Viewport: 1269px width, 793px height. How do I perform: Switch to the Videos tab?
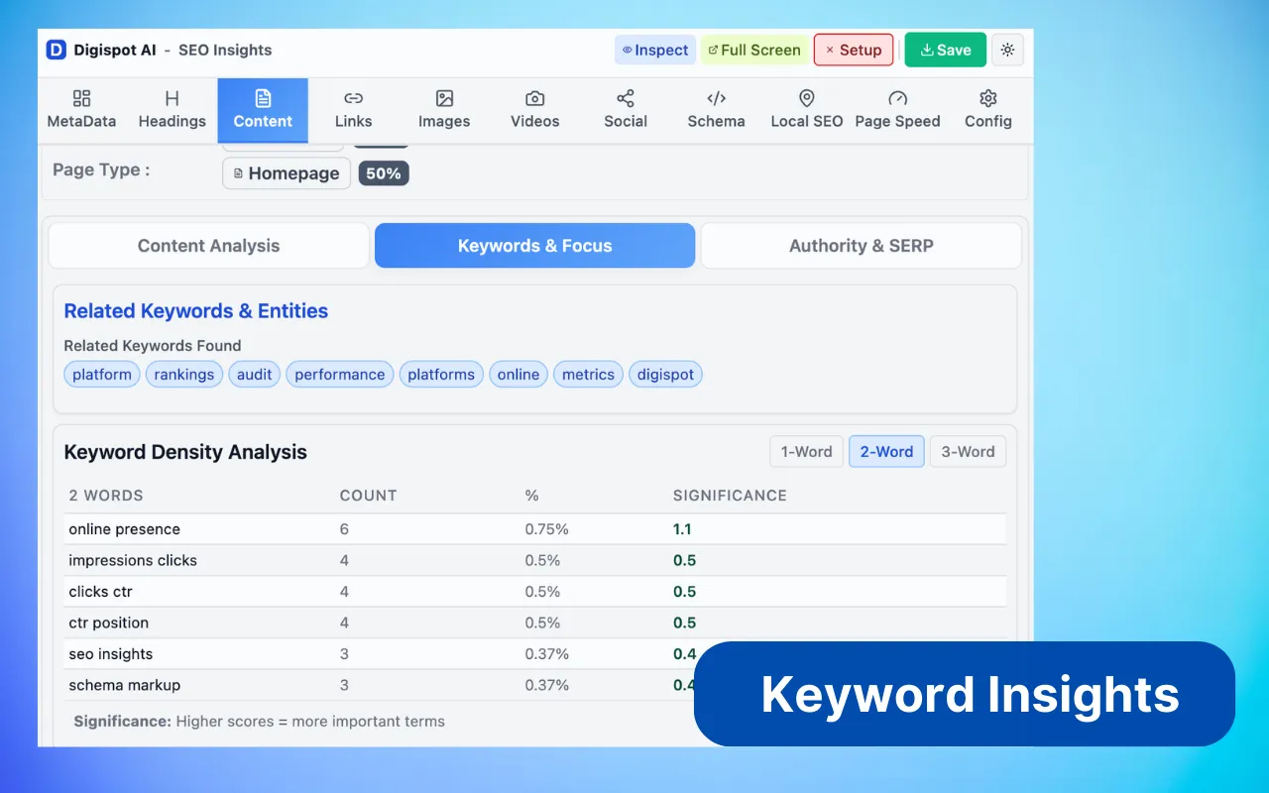coord(534,109)
